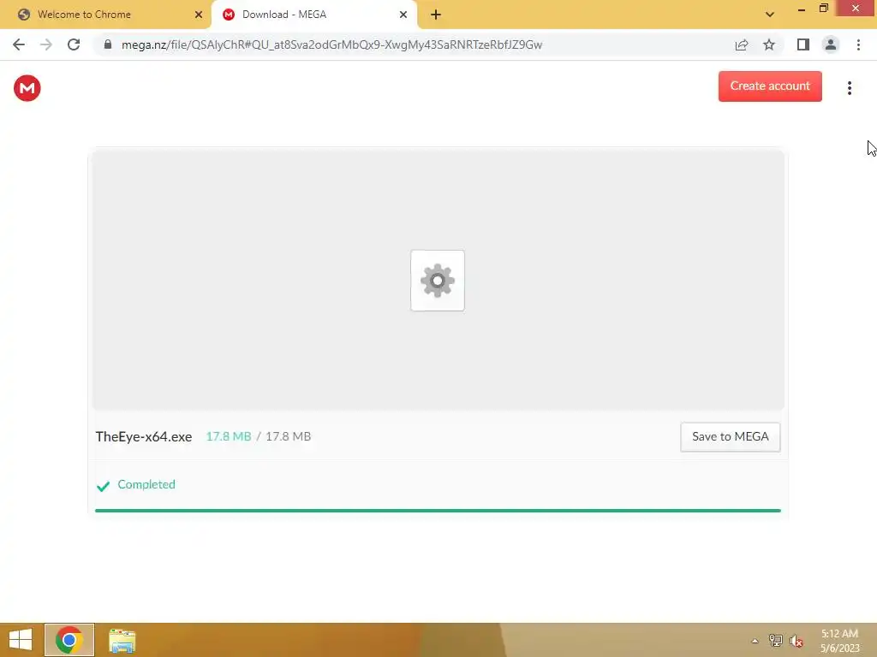Show hidden system tray icons
The image size is (877, 657).
click(755, 641)
